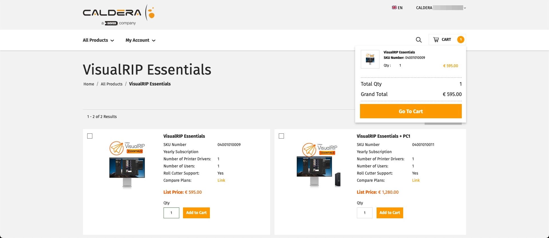
Task: Click the shopping cart icon
Action: [x=436, y=40]
